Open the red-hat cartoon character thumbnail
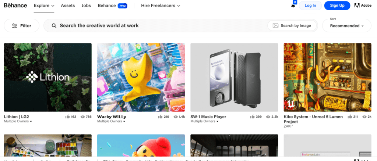 click(x=141, y=146)
